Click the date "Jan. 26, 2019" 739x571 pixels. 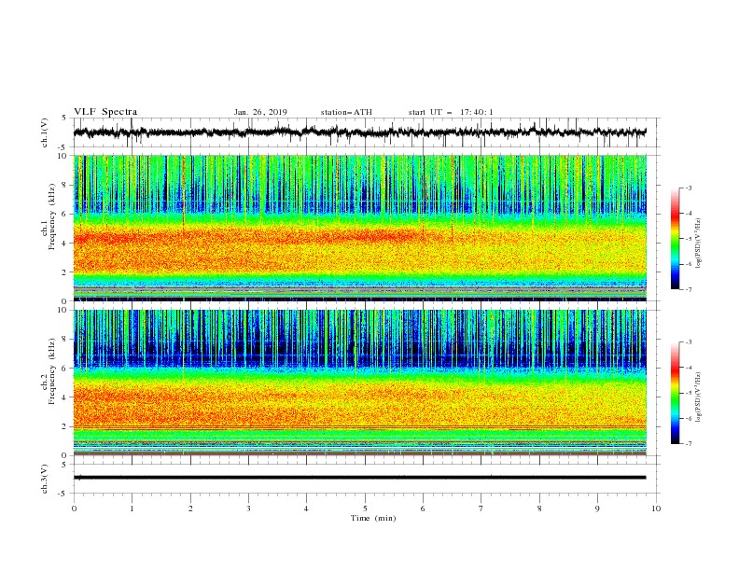coord(260,112)
